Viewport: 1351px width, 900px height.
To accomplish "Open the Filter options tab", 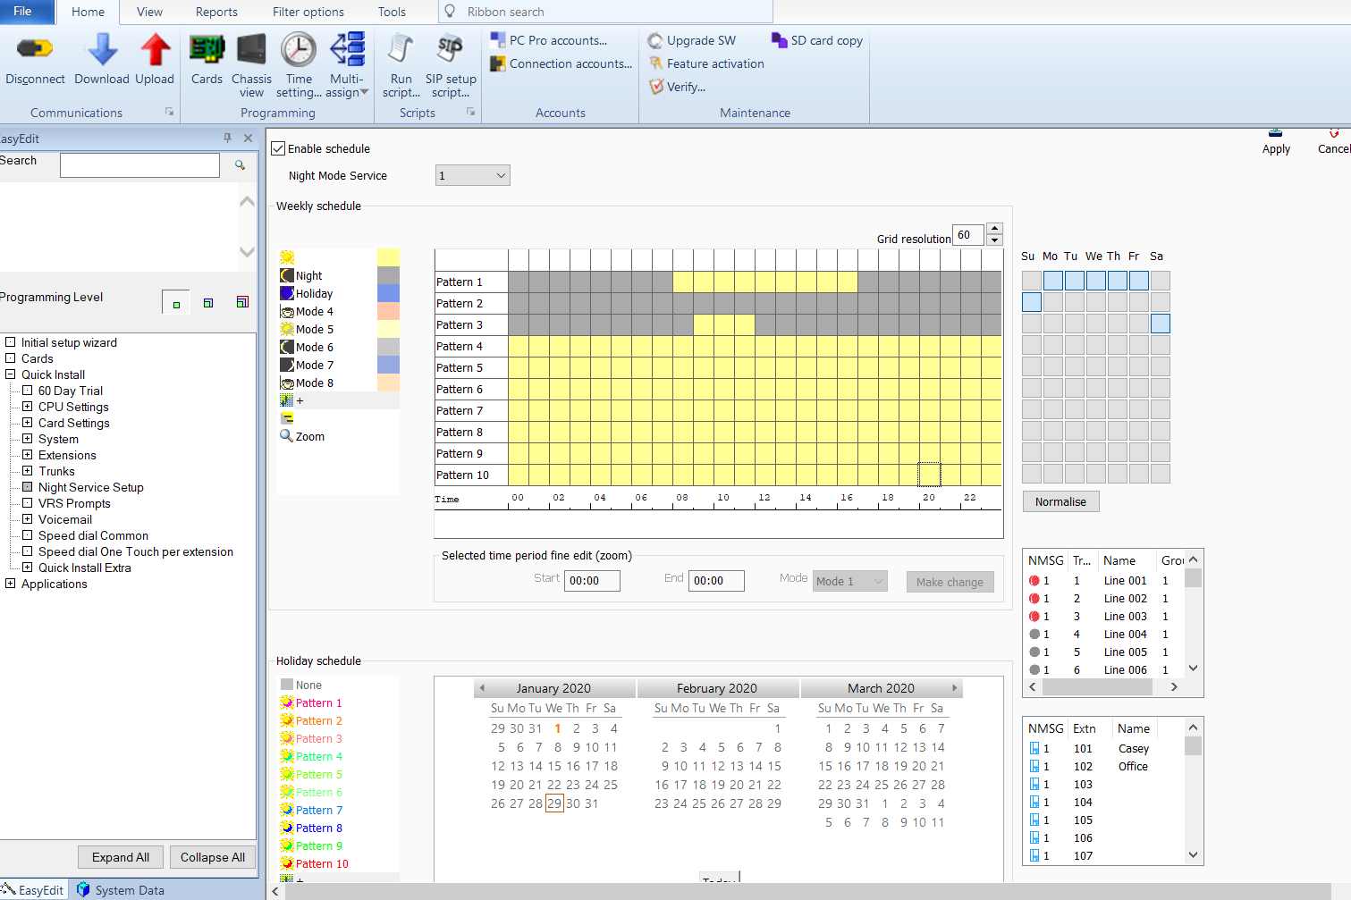I will (308, 12).
